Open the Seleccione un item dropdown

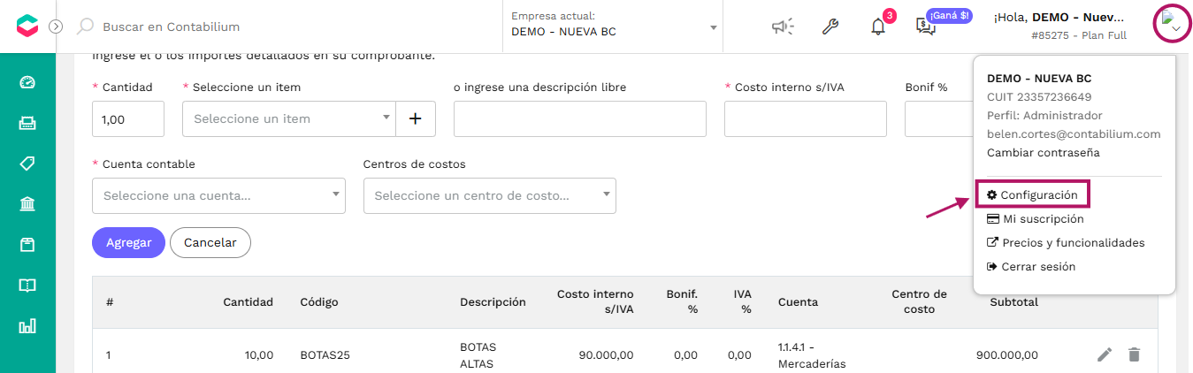coord(289,118)
